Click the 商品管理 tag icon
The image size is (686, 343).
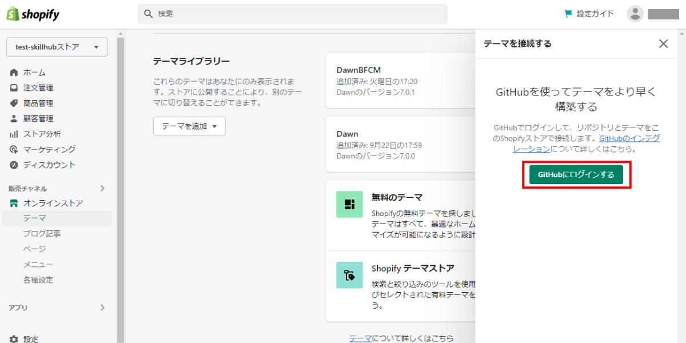coord(14,103)
